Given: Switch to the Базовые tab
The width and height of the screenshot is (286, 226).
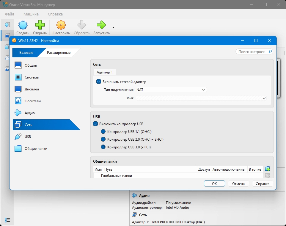Looking at the screenshot, I should click(x=26, y=53).
